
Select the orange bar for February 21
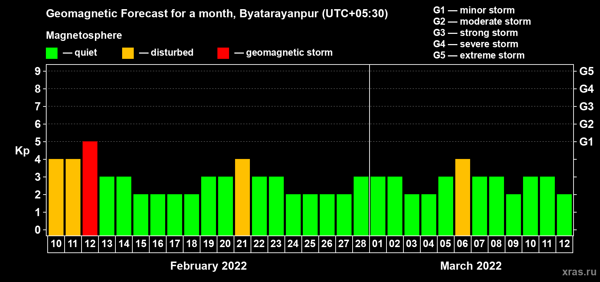[x=242, y=197]
